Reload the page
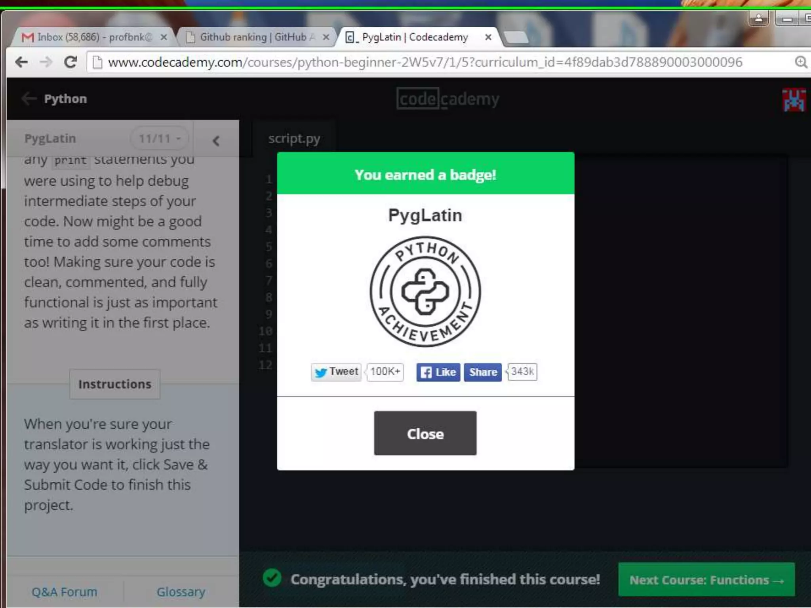Screen dimensions: 811x608 (70, 62)
